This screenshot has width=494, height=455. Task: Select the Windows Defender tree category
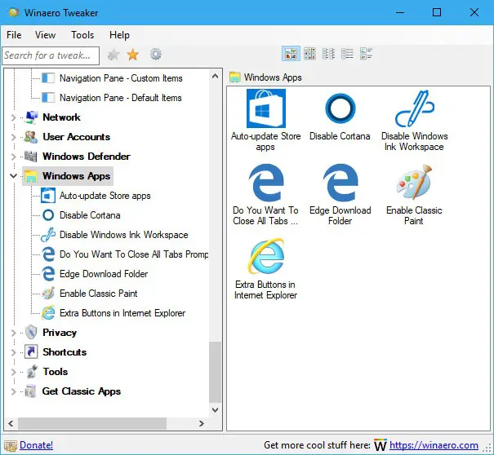click(87, 157)
